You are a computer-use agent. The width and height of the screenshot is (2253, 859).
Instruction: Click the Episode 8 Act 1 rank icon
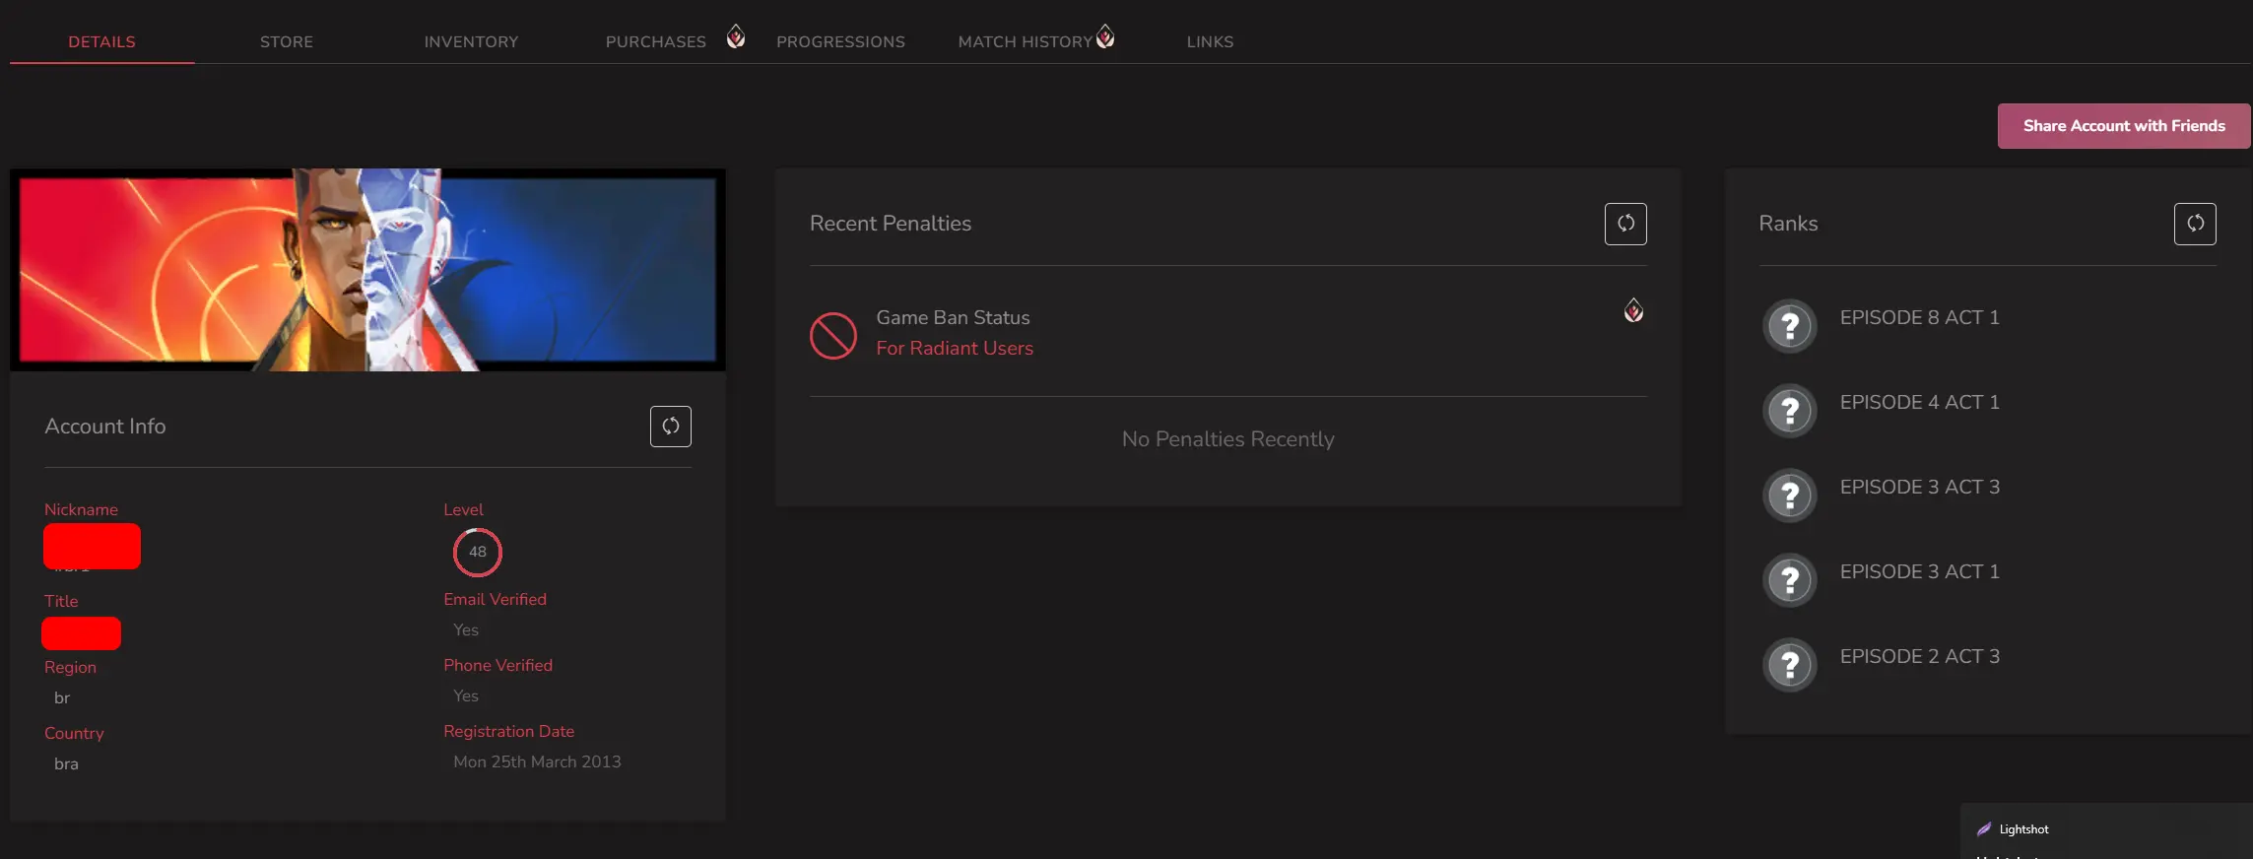[1789, 326]
